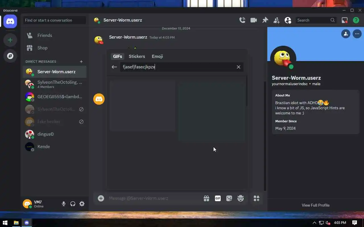Open Kende direct message

[x=55, y=147]
